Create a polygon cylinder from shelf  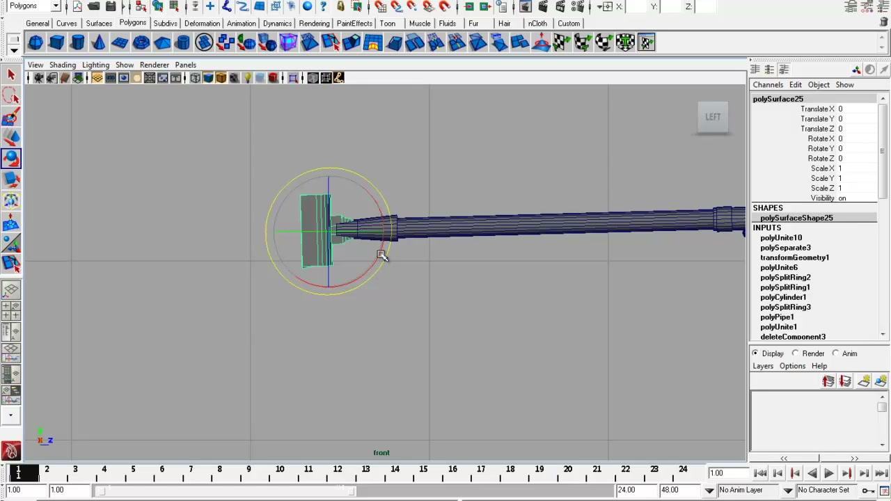point(78,42)
